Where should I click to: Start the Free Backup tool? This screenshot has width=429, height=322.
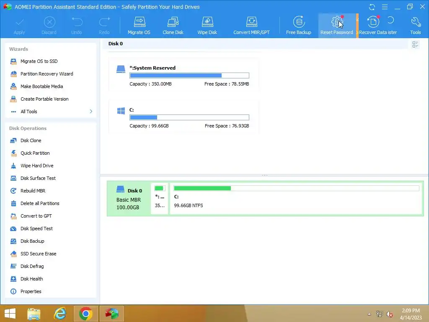(298, 26)
